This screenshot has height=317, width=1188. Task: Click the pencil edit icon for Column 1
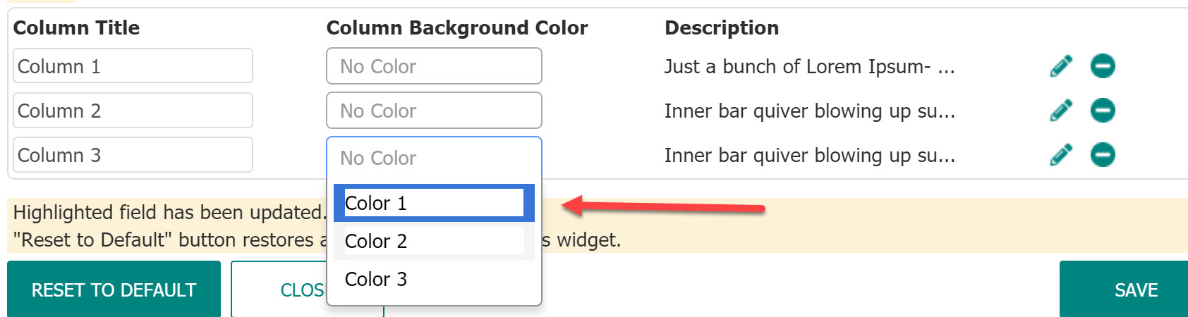tap(1060, 66)
